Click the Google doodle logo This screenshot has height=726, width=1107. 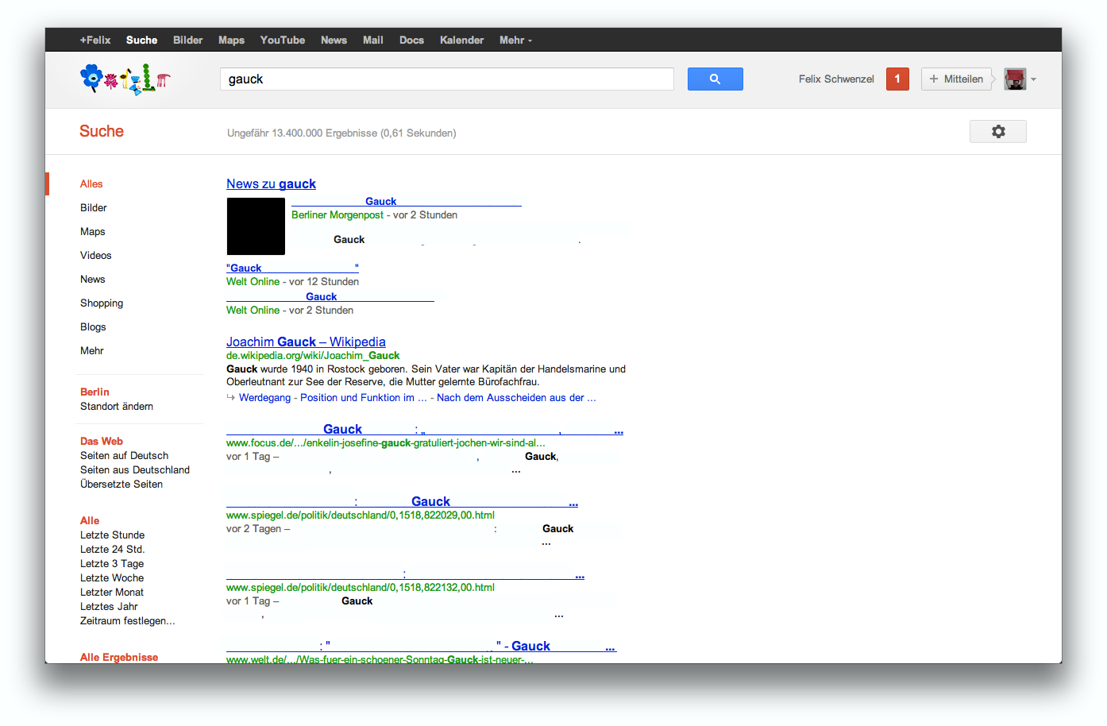point(125,79)
